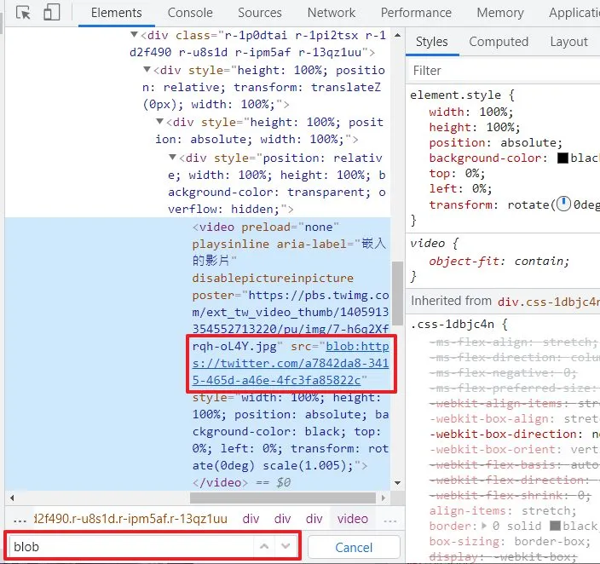This screenshot has width=600, height=564.
Task: Focus the Styles Filter field
Action: point(503,71)
